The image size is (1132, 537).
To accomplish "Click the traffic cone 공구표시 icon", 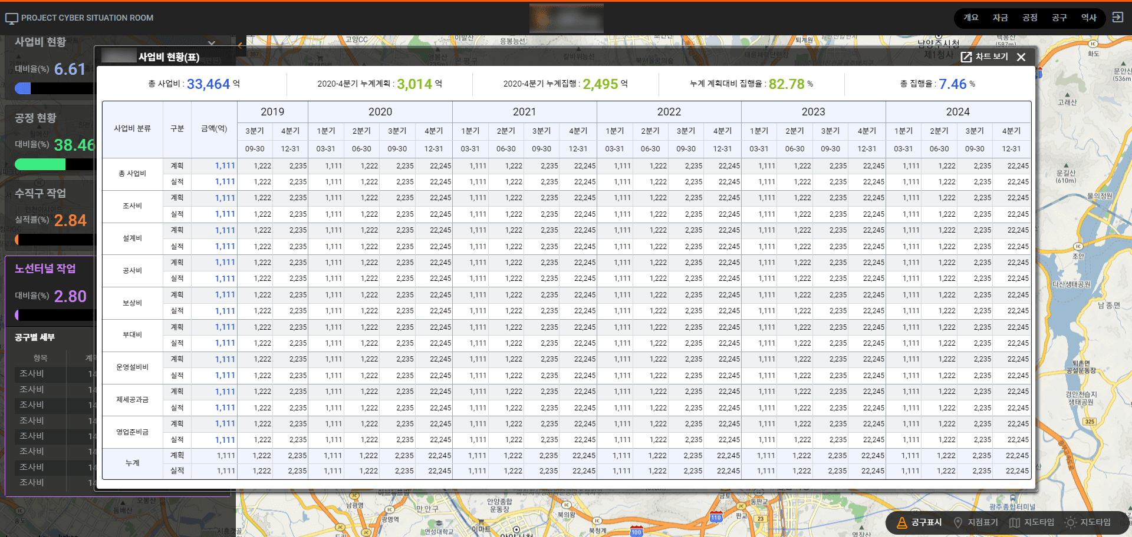I will 901,522.
